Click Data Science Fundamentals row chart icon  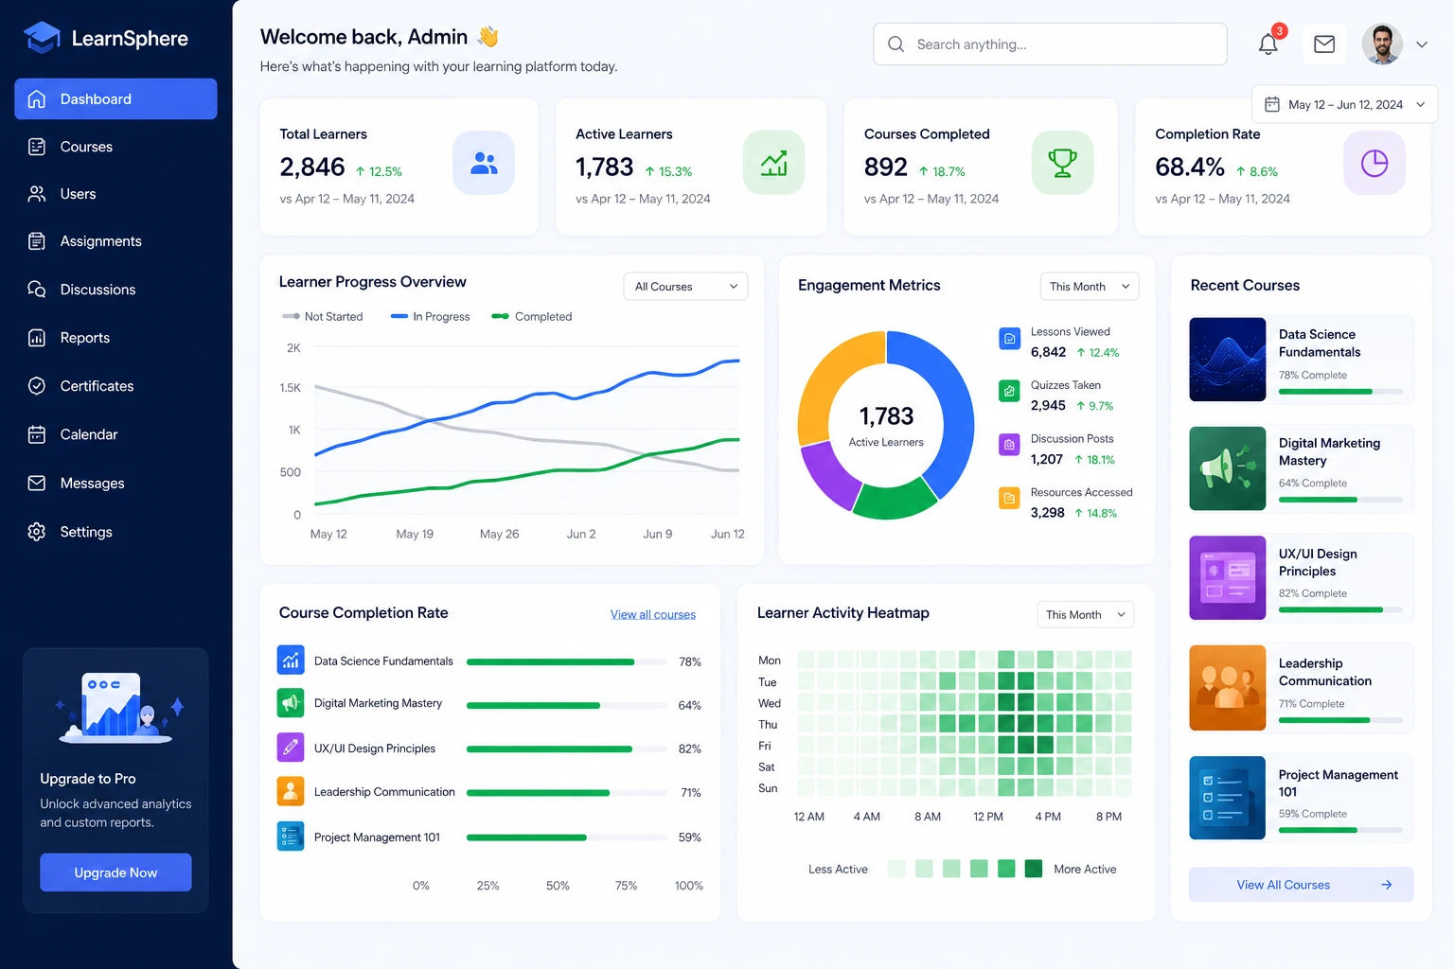(291, 660)
